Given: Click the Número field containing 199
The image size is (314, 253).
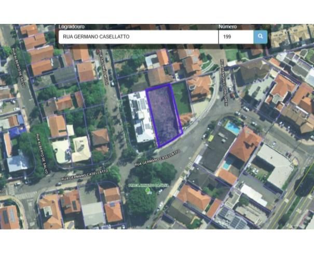Looking at the screenshot, I should point(236,37).
